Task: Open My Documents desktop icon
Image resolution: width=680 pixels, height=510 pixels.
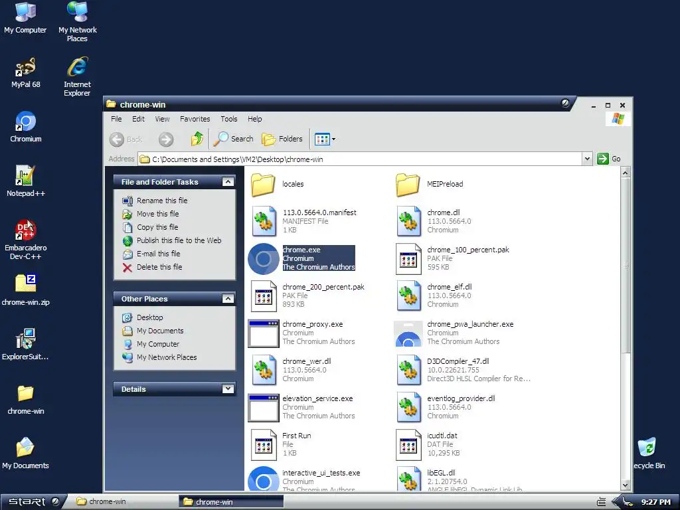Action: (26, 453)
